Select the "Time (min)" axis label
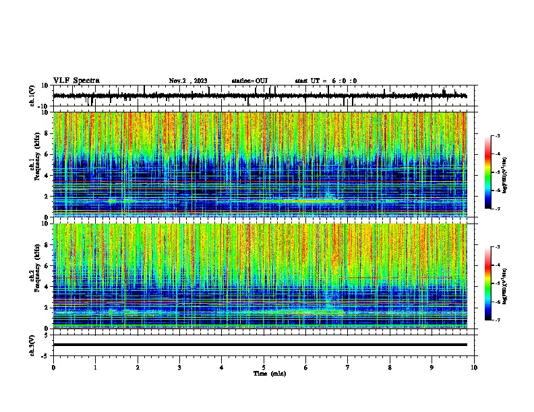Viewport: 534px width, 412px height. (270, 374)
